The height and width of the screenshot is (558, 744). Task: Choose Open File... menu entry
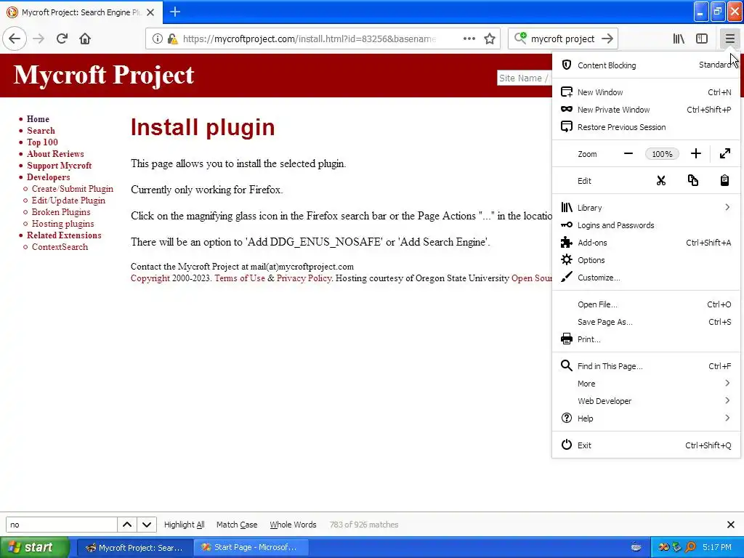pos(646,304)
